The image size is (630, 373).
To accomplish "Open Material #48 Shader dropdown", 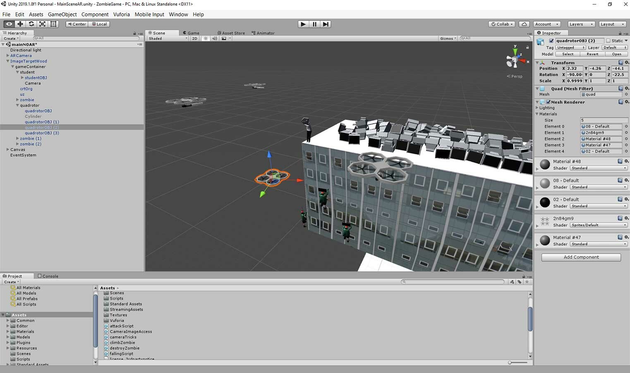I will pos(598,168).
